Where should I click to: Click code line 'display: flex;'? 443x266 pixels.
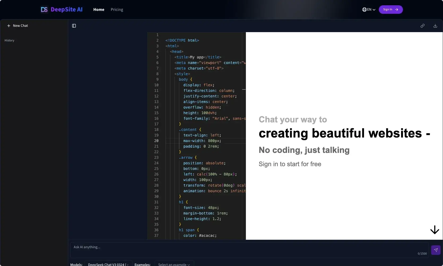199,85
